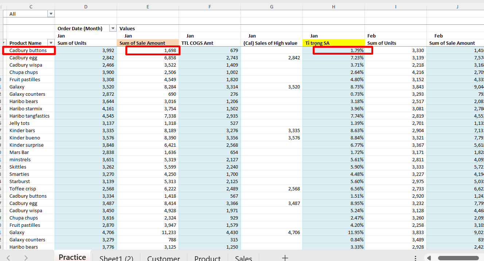Select the 'Haribo tangfastics' product cell
Viewport: 484px width, 261px height.
31,116
